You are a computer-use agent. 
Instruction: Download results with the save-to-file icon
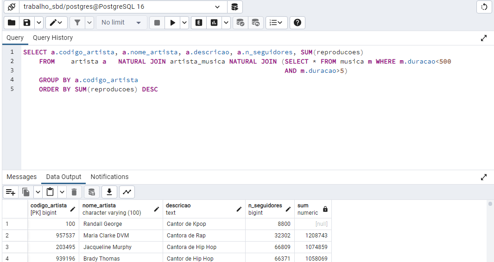click(109, 192)
